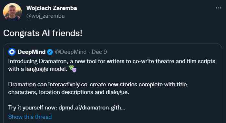
Task: Click the blue verified badge beside DeepMind
Action: tap(50, 52)
